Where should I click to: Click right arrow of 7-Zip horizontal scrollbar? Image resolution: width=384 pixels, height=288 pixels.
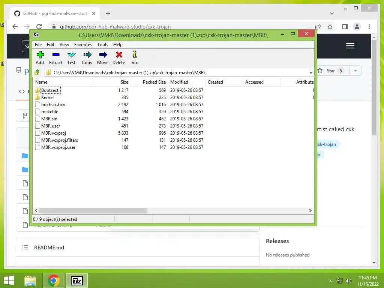310,211
